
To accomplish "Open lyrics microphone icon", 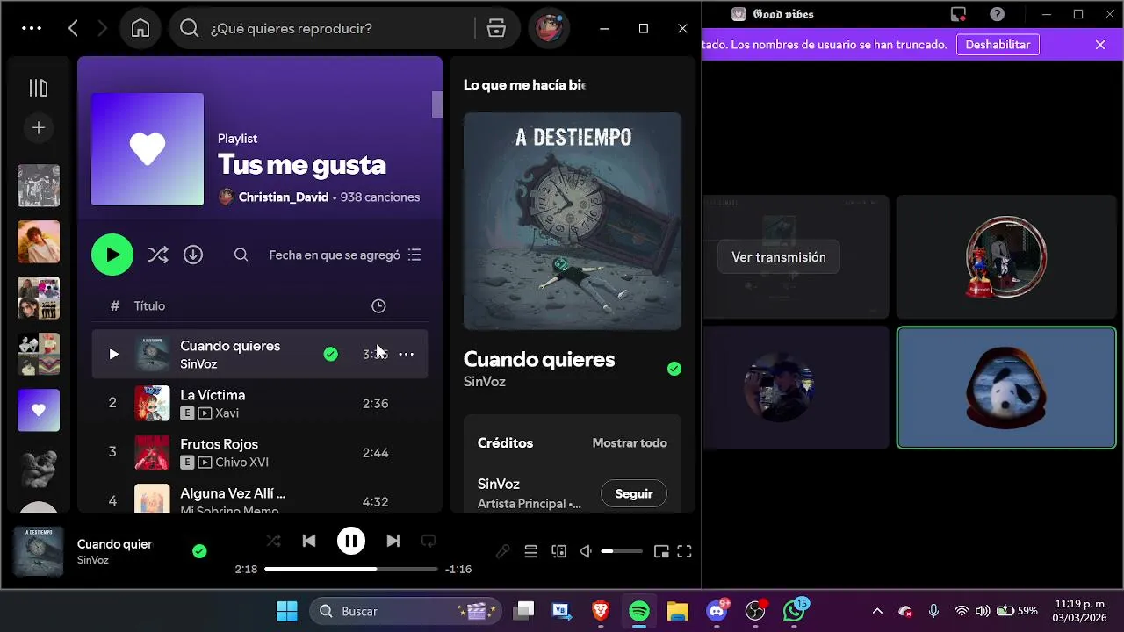I will (x=502, y=551).
